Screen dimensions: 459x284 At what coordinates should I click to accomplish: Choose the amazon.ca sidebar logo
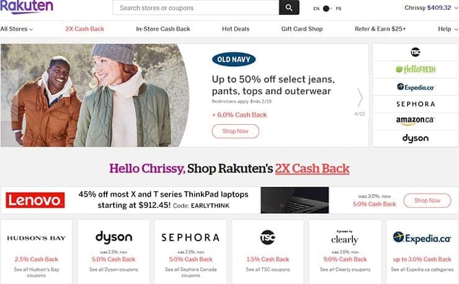coord(415,120)
